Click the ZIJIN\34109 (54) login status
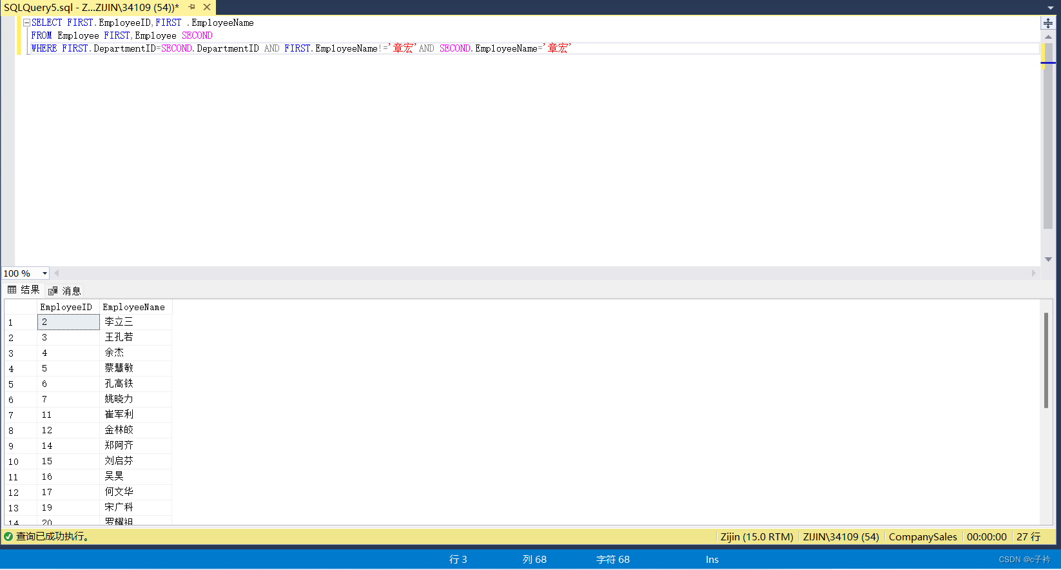Screen dimensions: 1061x570 click(x=841, y=536)
